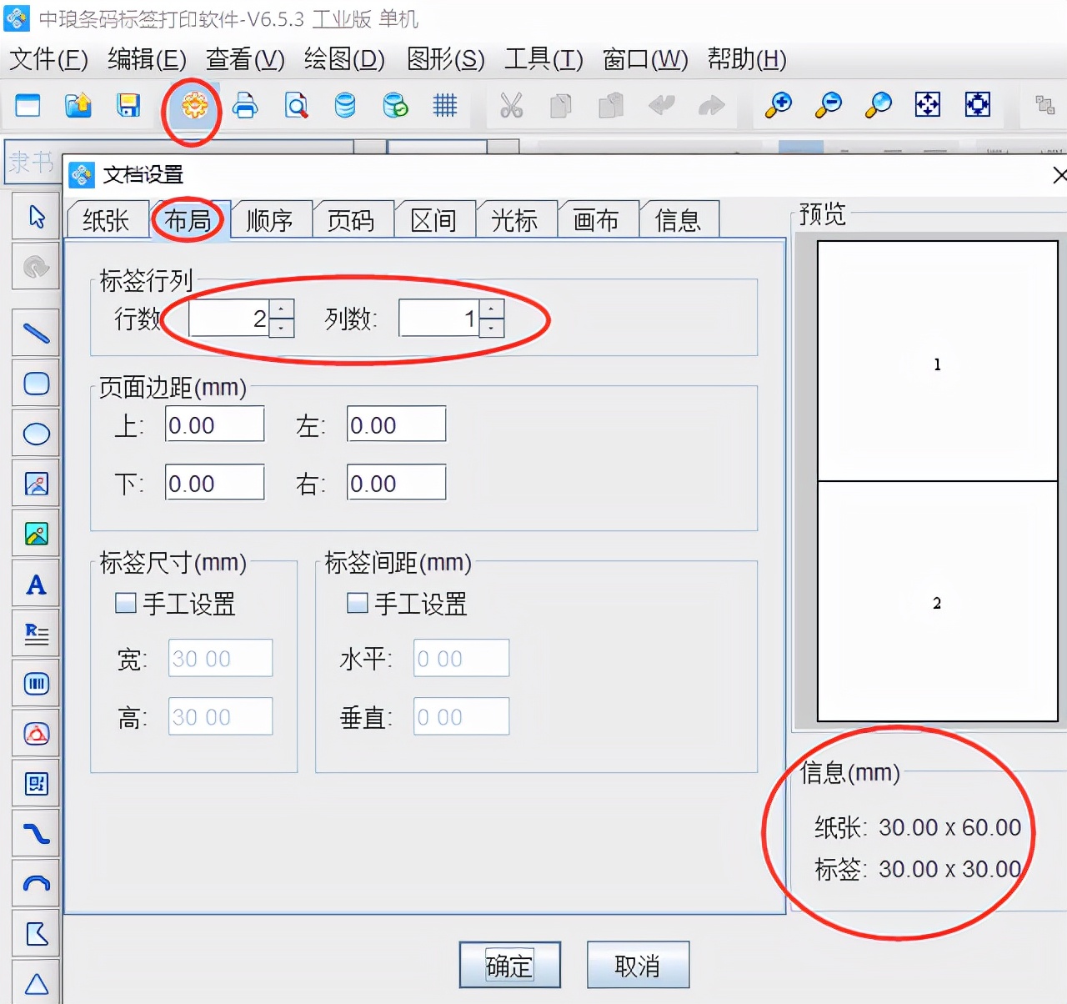The height and width of the screenshot is (1004, 1067).
Task: Click the row count 行数 field
Action: click(229, 318)
